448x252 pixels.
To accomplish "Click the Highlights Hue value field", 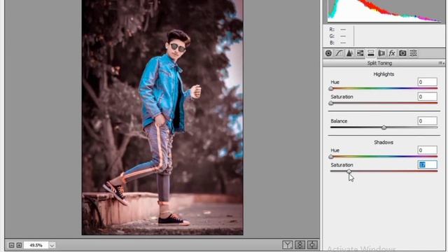I will [x=427, y=82].
